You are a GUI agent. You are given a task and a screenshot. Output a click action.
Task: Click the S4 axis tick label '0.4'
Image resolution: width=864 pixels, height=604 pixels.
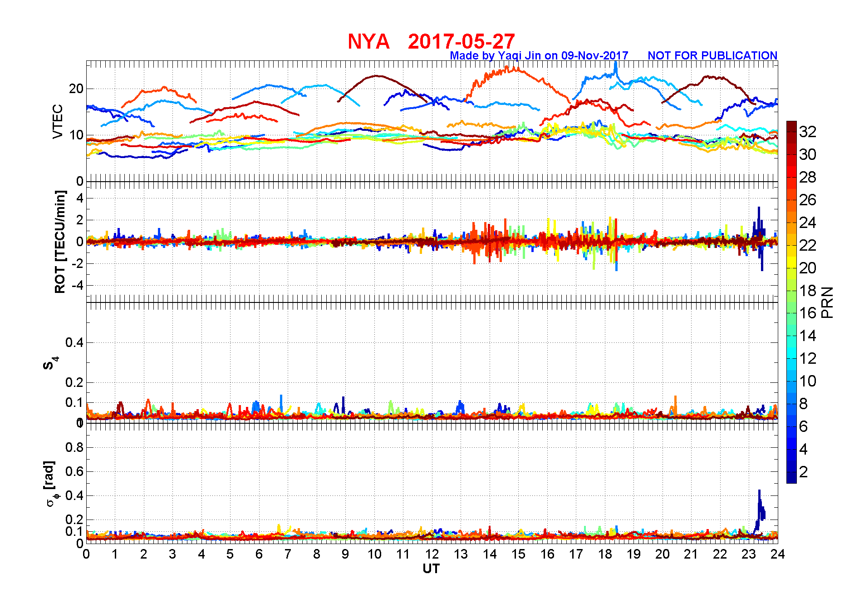tap(74, 343)
